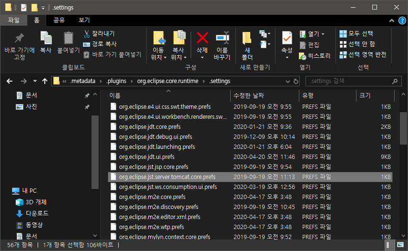Refresh the folder view

296,82
